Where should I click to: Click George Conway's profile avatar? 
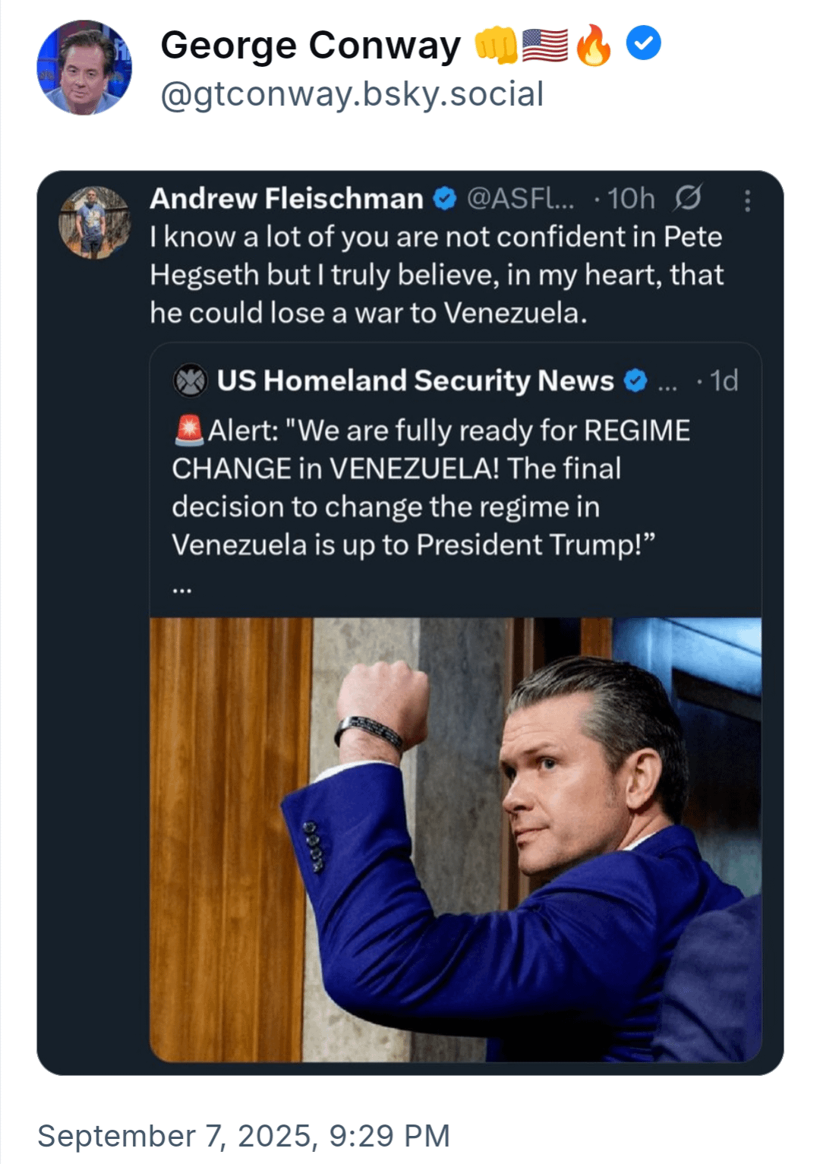[x=84, y=68]
